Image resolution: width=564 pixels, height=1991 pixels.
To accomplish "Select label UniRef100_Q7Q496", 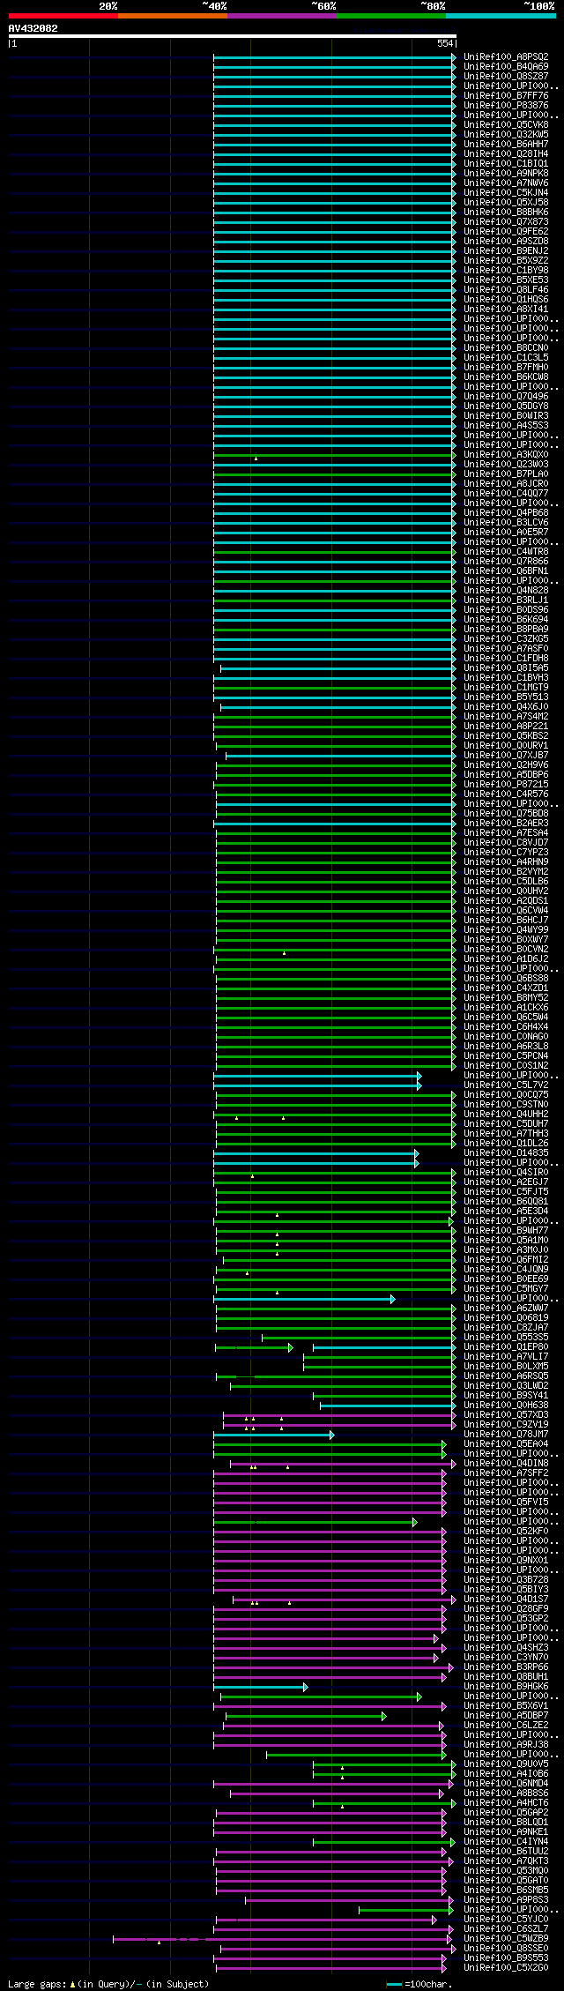I will [506, 396].
